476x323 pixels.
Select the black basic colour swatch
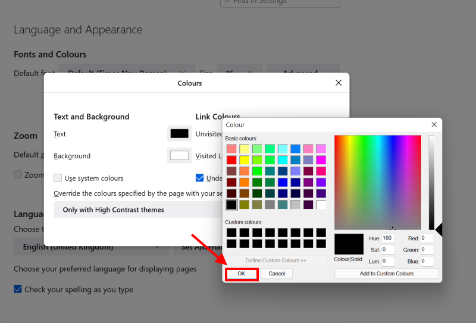pos(231,205)
